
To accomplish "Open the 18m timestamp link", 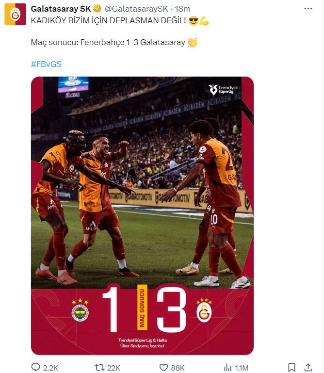I will [x=182, y=9].
